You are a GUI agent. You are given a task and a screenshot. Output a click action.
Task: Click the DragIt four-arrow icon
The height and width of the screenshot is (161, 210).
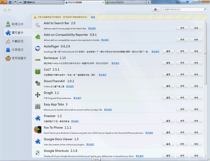(38, 95)
